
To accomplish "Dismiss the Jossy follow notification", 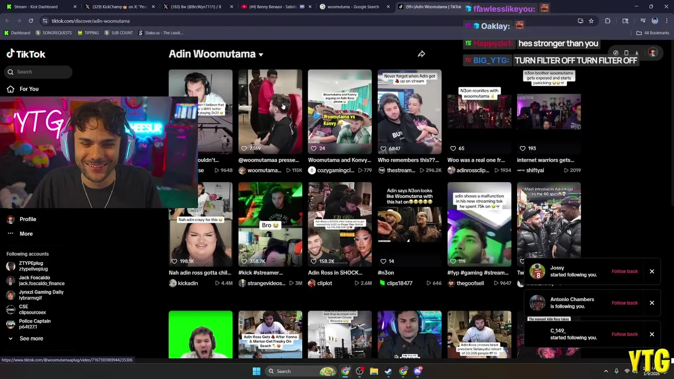I will point(652,271).
